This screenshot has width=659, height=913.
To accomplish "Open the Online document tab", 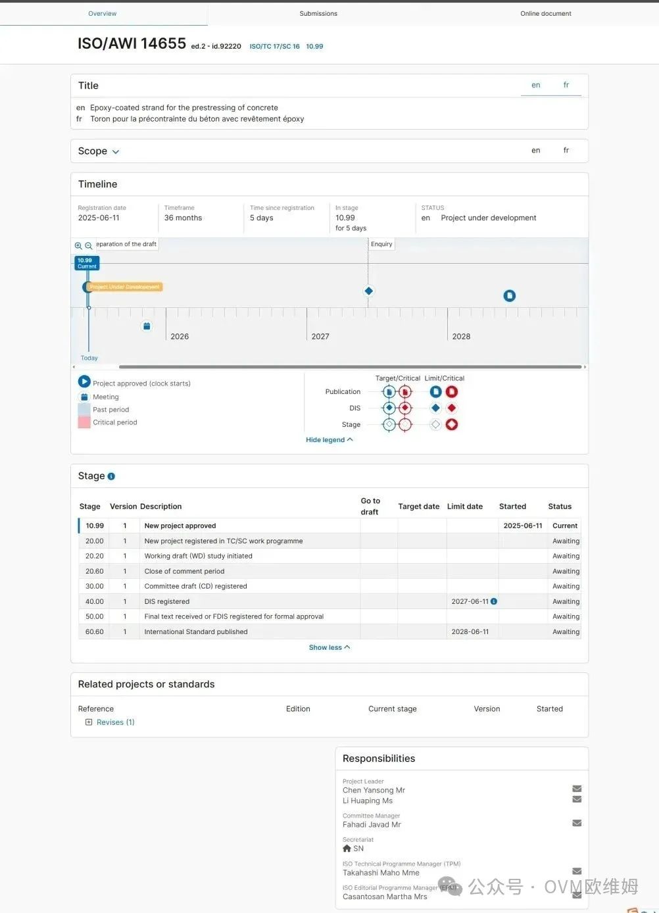I will click(545, 14).
